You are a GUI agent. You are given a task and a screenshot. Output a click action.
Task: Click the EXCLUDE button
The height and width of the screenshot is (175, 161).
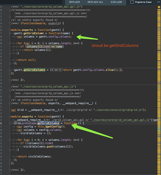pos(116,2)
